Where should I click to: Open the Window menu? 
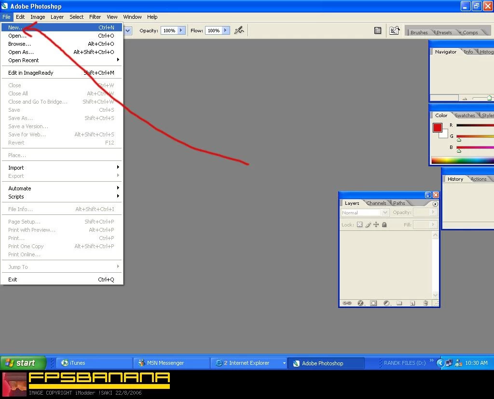click(132, 17)
